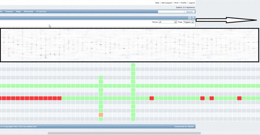Click the Get support link
The image size is (260, 135).
(167, 3)
